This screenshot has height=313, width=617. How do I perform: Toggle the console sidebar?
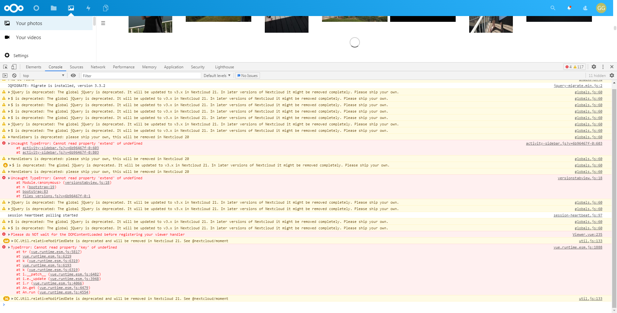(5, 76)
